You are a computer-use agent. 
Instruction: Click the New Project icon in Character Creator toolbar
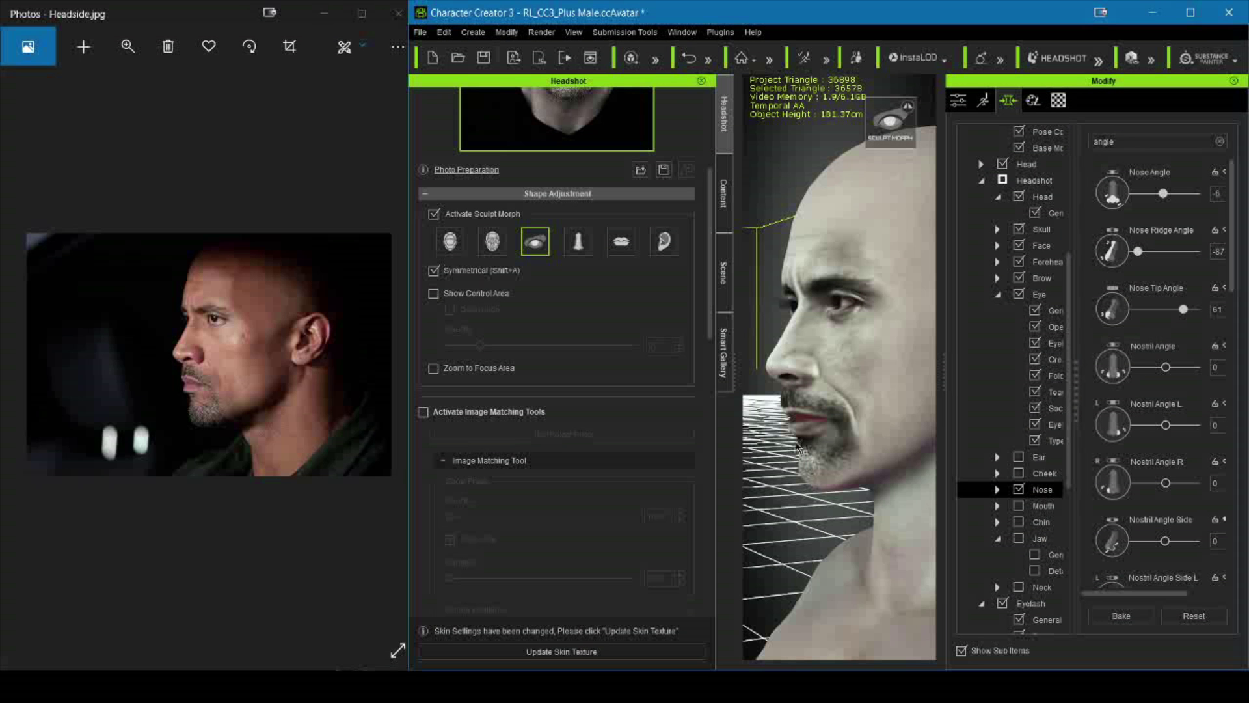(x=433, y=58)
